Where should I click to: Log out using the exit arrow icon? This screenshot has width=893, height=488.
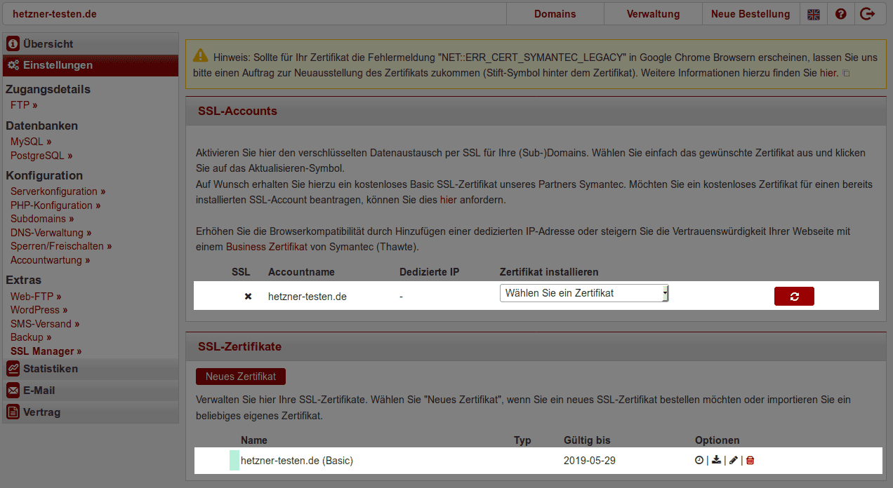(x=868, y=14)
